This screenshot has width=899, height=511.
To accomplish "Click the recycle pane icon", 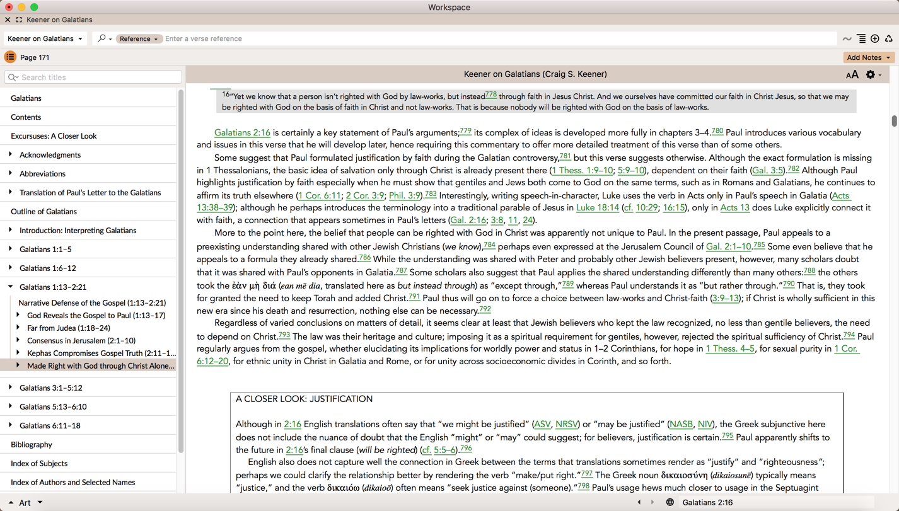I will (x=889, y=39).
